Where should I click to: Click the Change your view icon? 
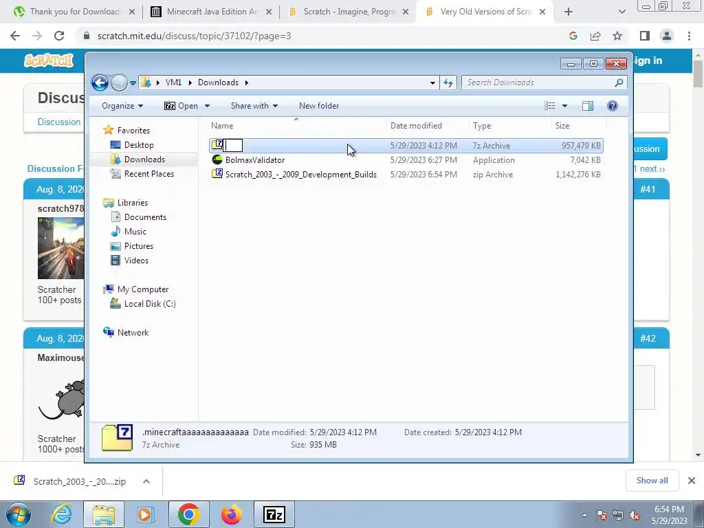pyautogui.click(x=550, y=106)
